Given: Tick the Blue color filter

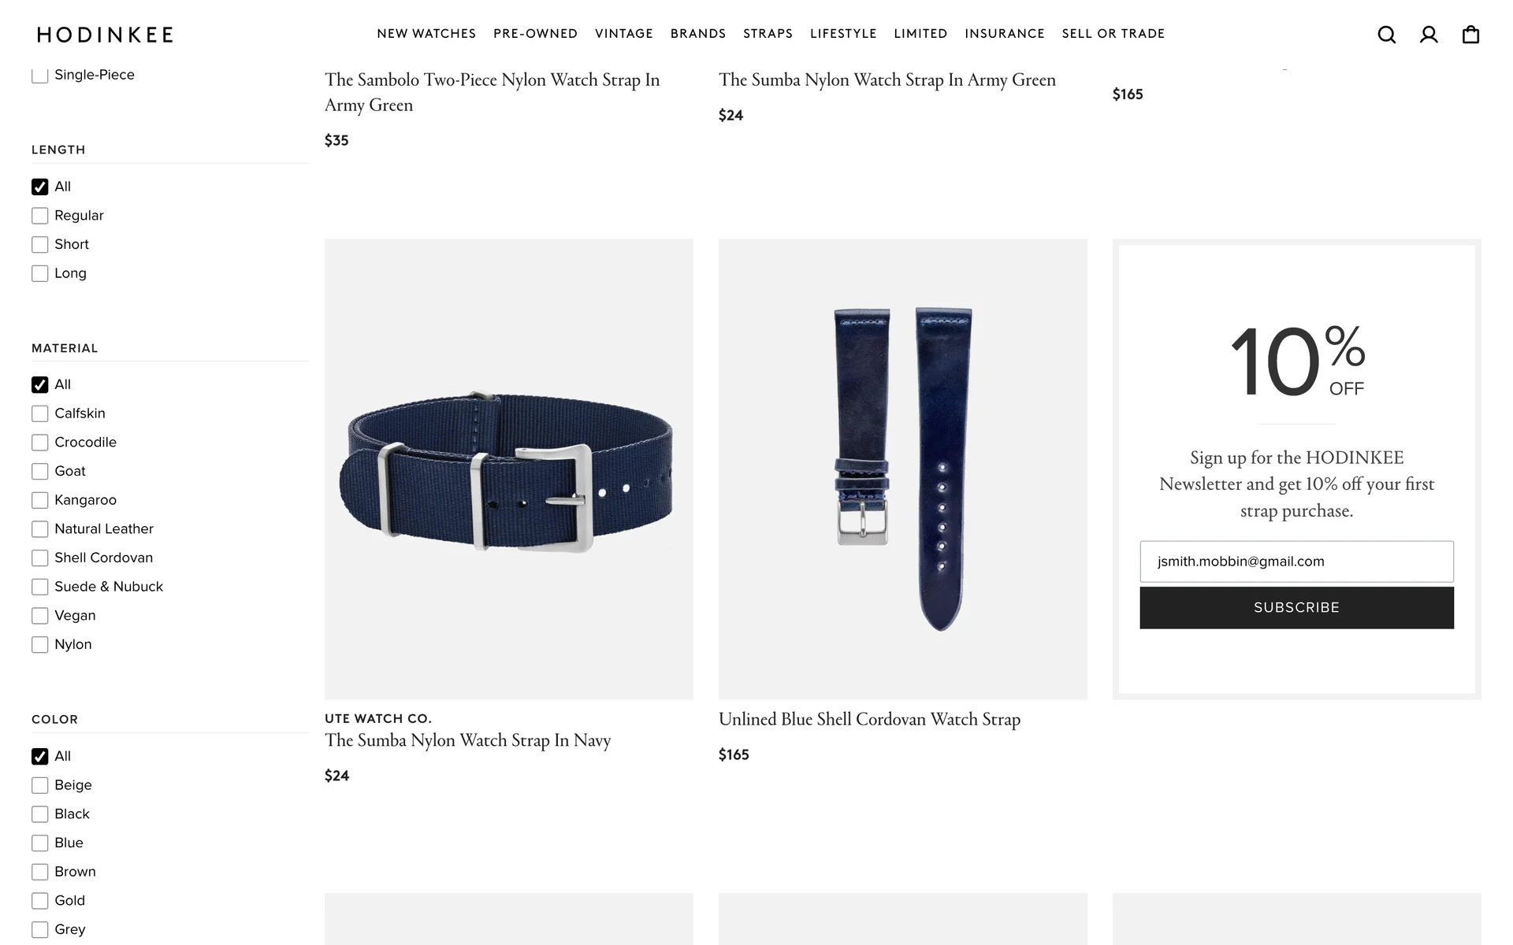Looking at the screenshot, I should [40, 843].
